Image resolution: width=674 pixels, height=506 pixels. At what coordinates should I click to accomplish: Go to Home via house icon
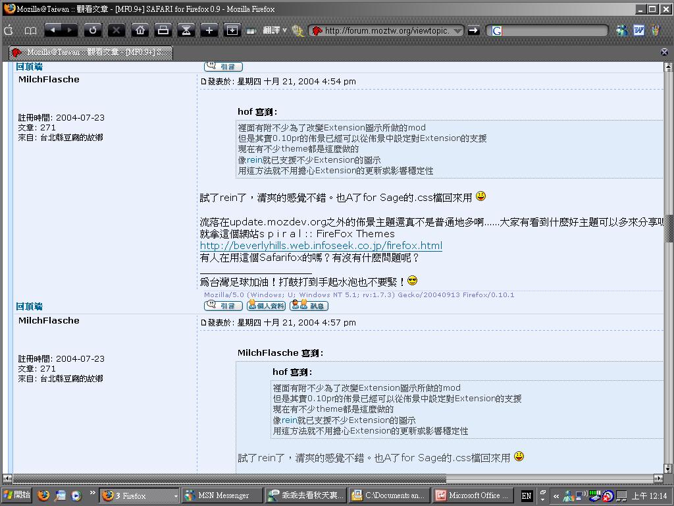point(140,30)
